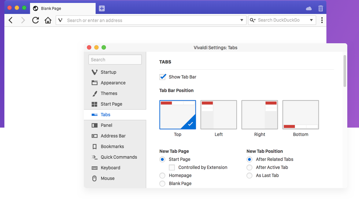Click the Keyboard icon in sidebar
Image resolution: width=359 pixels, height=202 pixels.
[x=95, y=168]
